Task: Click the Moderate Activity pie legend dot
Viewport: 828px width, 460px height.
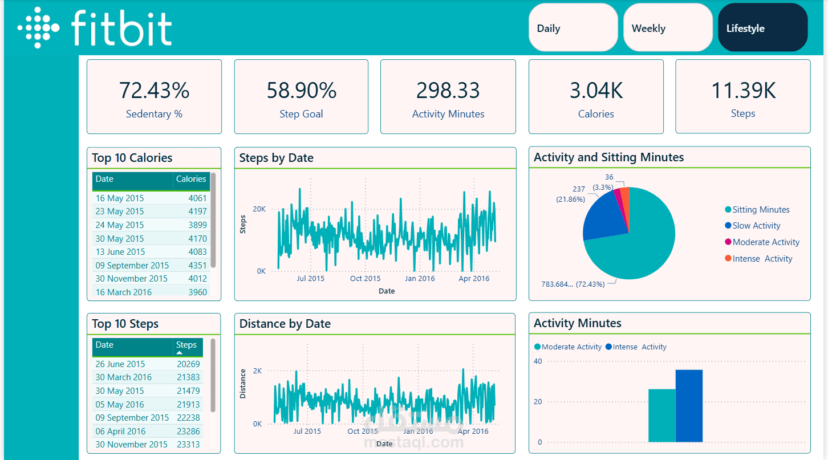Action: 728,242
